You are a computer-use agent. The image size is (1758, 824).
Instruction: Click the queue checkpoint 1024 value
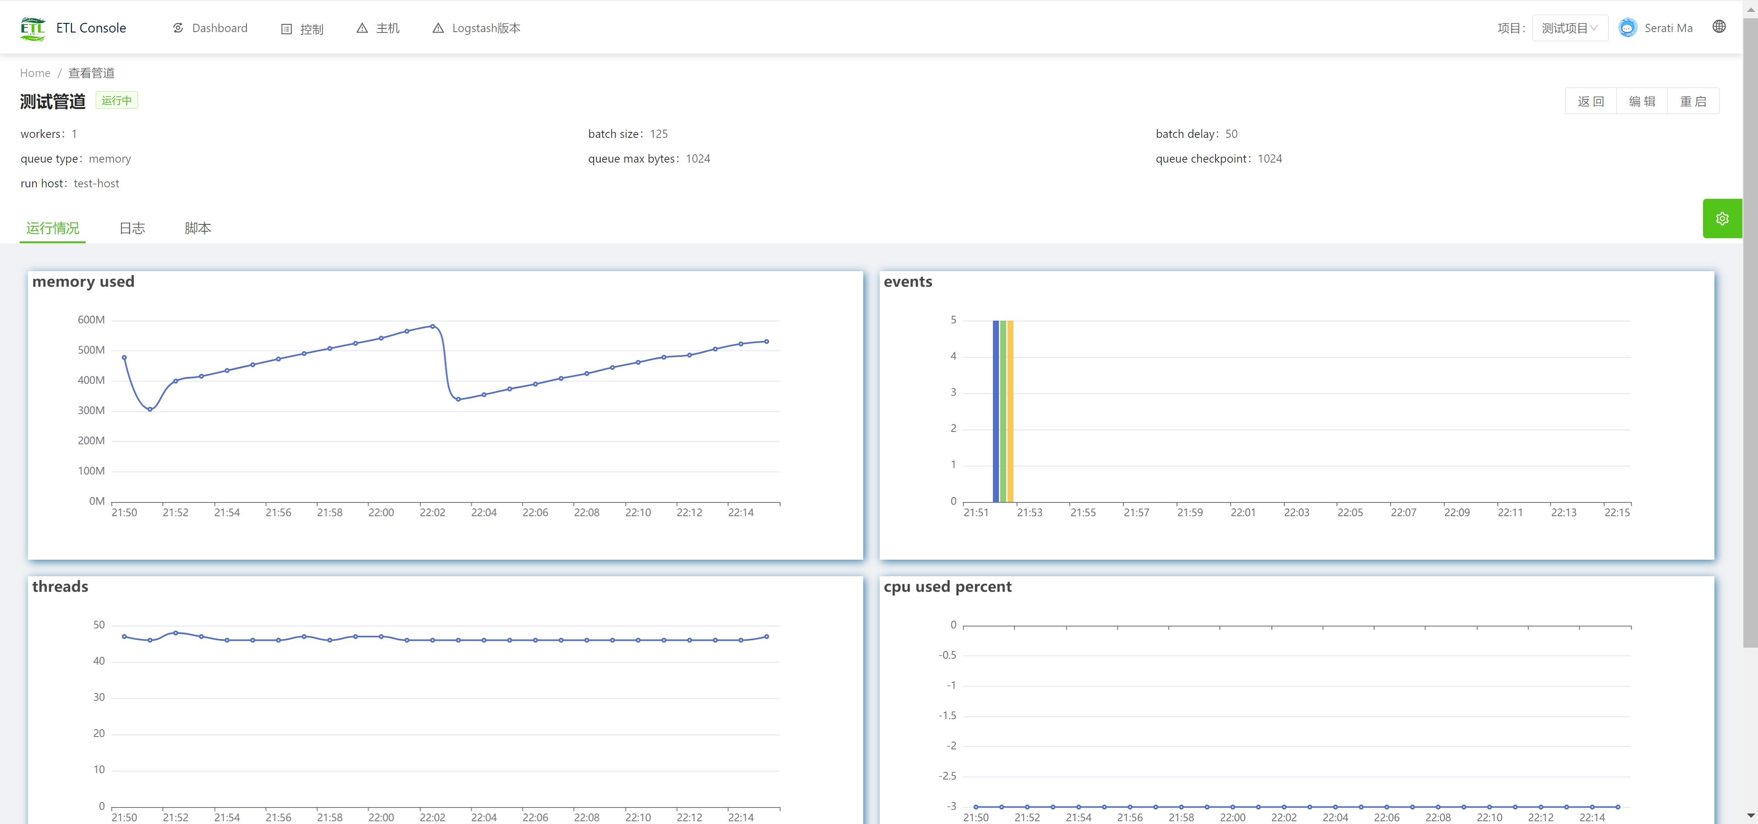point(1270,159)
